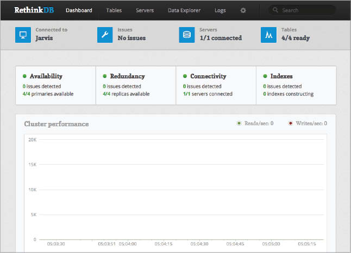Click the Issues wrench icon
351x253 pixels.
pos(105,34)
